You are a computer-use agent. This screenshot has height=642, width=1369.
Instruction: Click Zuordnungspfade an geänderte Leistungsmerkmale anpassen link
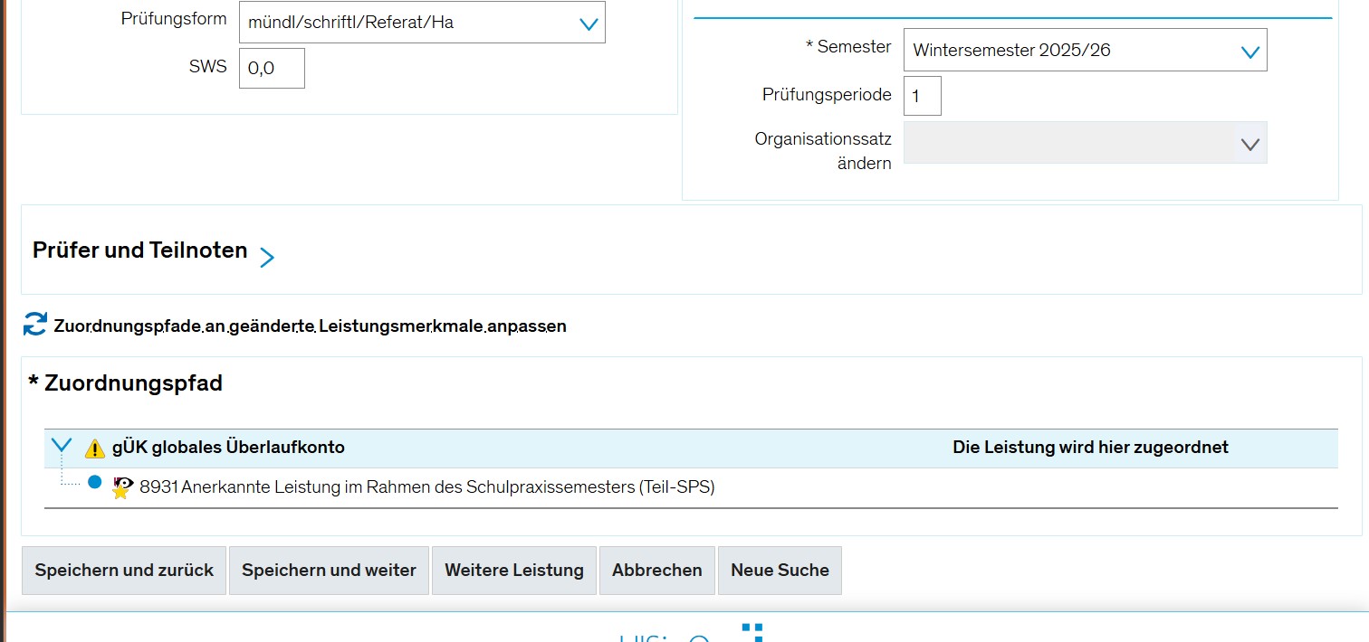310,326
